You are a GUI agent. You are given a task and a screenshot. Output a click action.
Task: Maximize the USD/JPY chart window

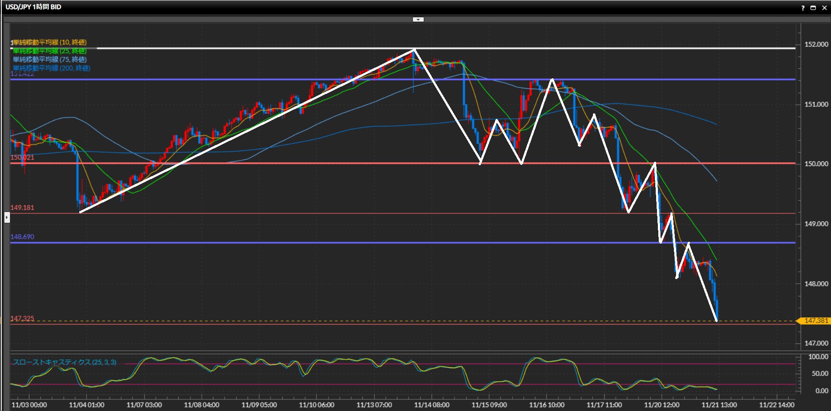click(x=813, y=8)
